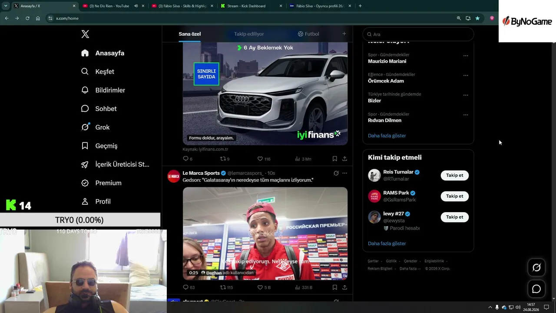The width and height of the screenshot is (556, 313).
Task: Mute the Ne Dis Rien YouTube tab
Action: (x=136, y=6)
